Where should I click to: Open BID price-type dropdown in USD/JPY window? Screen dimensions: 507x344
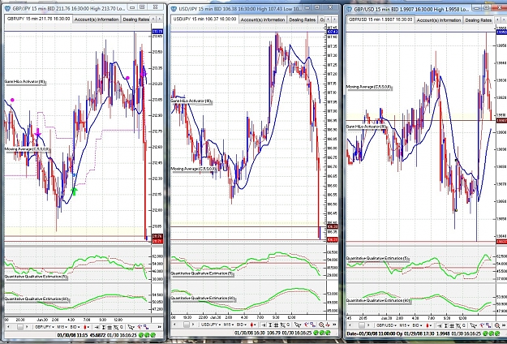pyautogui.click(x=242, y=325)
